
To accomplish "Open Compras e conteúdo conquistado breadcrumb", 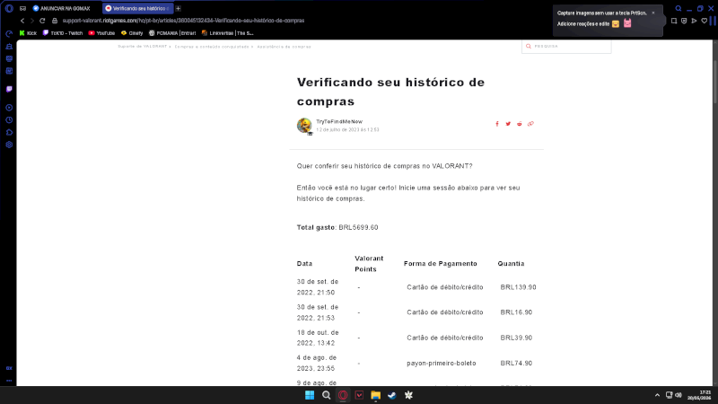I will pos(212,47).
